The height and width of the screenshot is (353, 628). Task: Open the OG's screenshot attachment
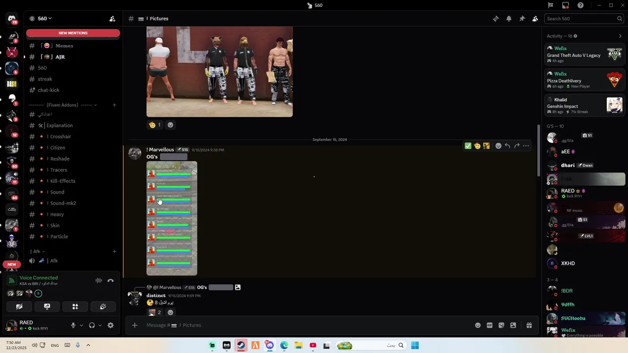172,218
